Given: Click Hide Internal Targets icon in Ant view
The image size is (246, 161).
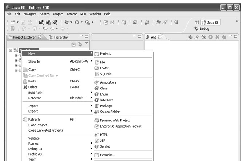Looking at the screenshot, I should [203, 37].
